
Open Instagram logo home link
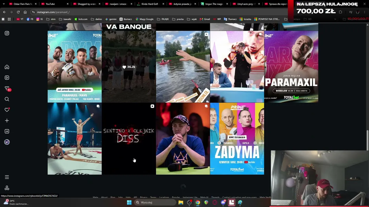7,33
